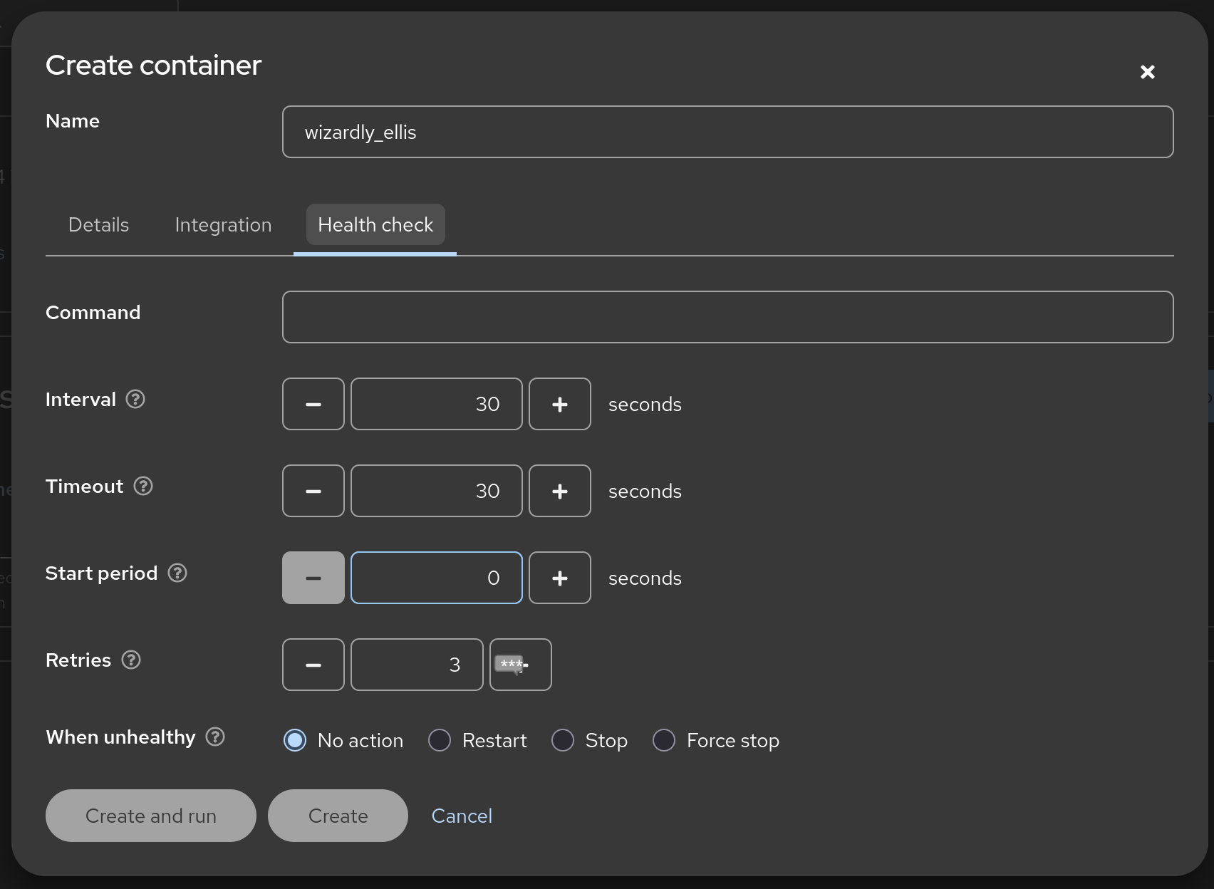Click the Create and run button
1214x889 pixels.
click(x=151, y=816)
